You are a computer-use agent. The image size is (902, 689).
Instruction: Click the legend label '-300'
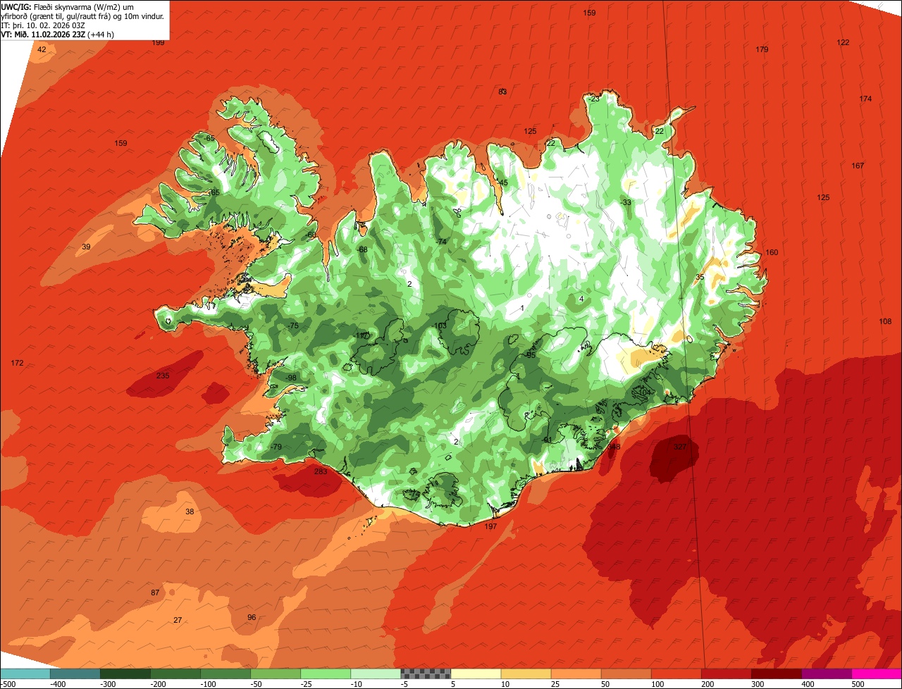(109, 684)
